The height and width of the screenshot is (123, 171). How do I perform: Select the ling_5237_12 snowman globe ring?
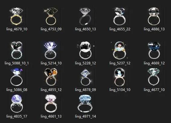point(120,50)
